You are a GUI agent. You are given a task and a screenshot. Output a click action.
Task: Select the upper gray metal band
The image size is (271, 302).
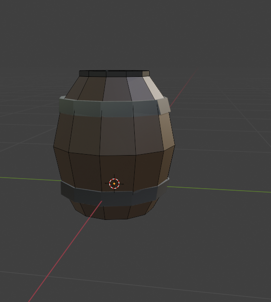(115, 108)
